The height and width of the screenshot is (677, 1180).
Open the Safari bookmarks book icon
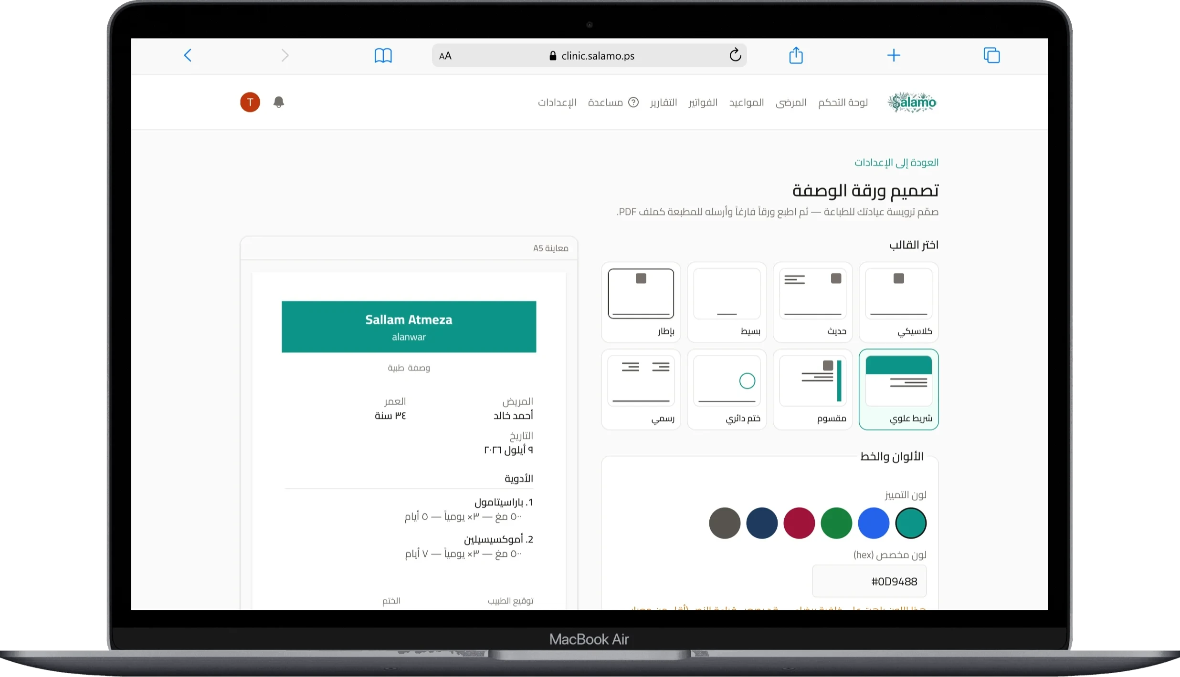tap(383, 55)
